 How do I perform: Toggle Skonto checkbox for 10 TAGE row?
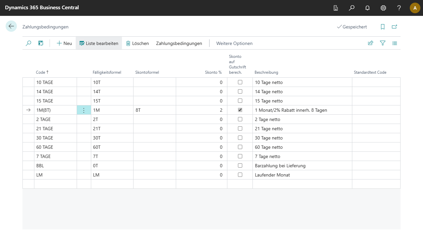(240, 82)
